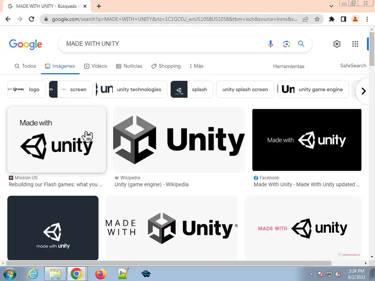Click the vertical scrollbar thumb
The height and width of the screenshot is (281, 375).
tap(372, 49)
